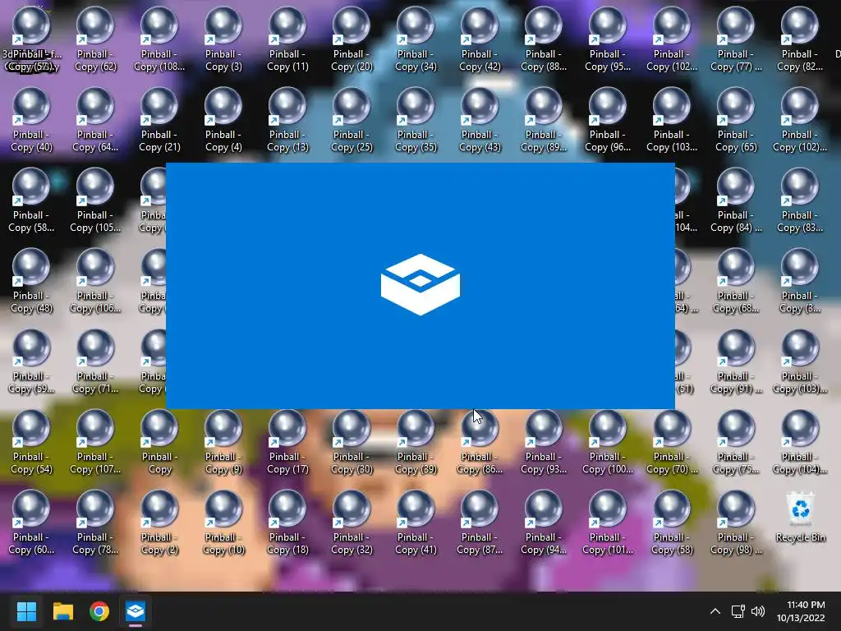Viewport: 841px width, 631px height.
Task: Select the Pinball - Copy (41) shortcut
Action: [x=416, y=522]
